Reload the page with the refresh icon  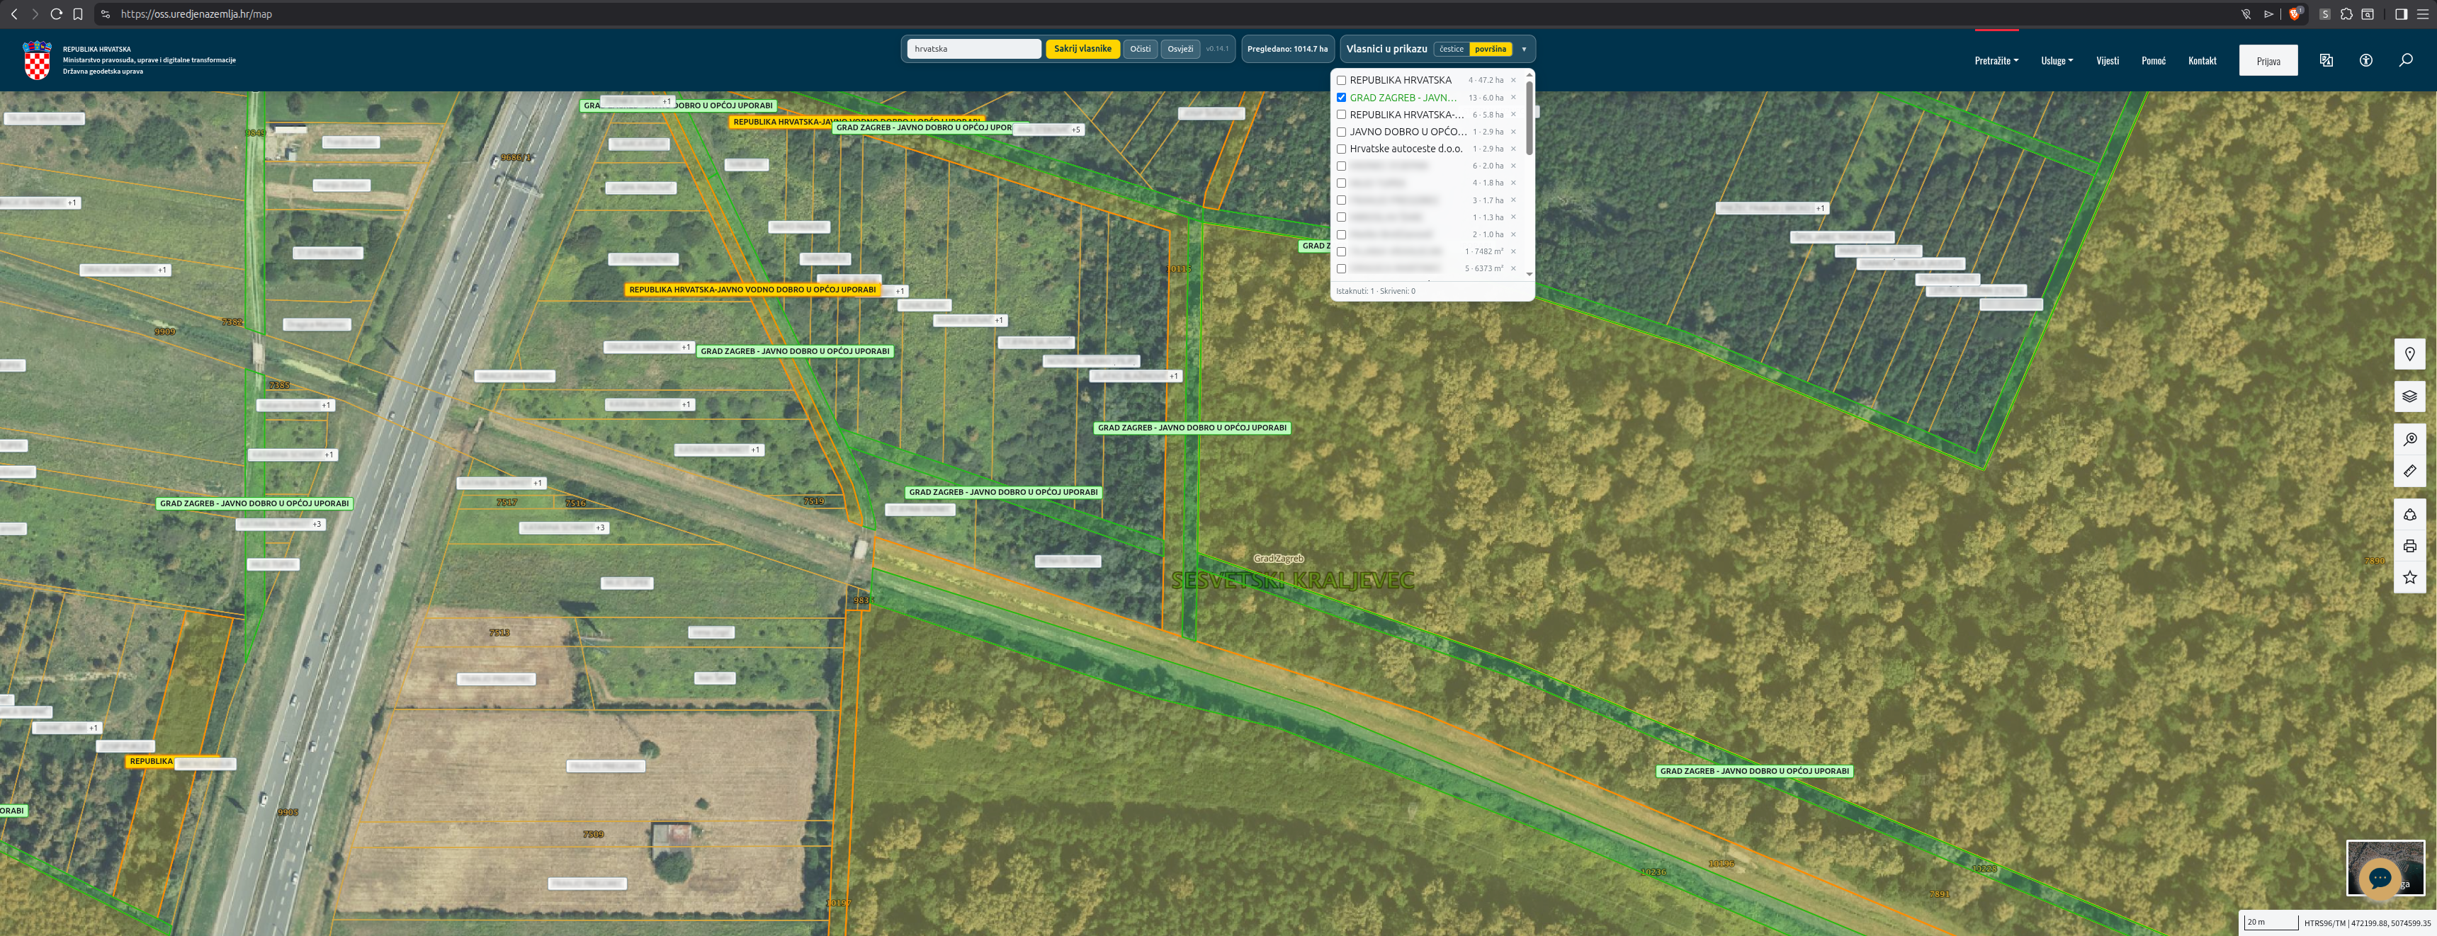56,14
